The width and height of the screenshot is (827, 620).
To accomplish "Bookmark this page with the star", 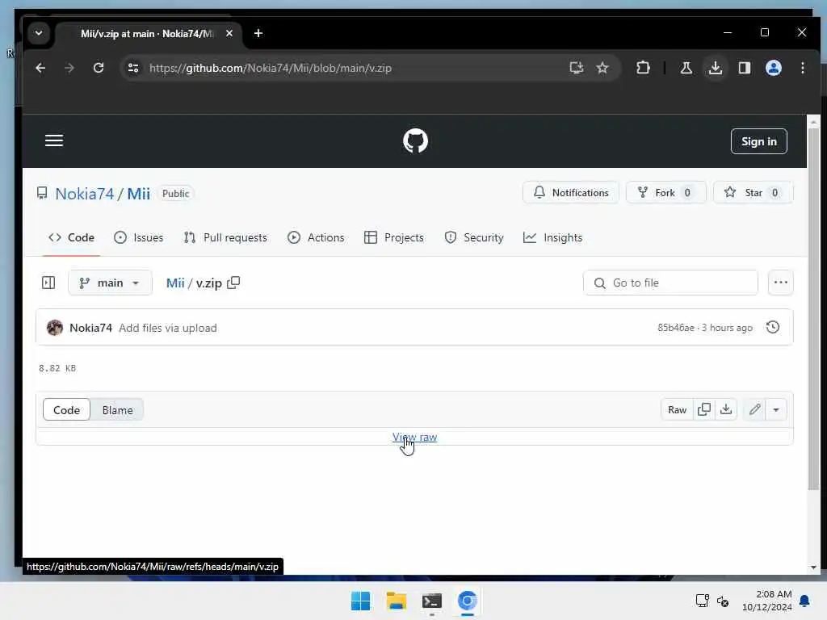I will (x=602, y=68).
